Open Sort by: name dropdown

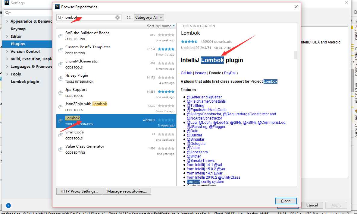tap(161, 26)
